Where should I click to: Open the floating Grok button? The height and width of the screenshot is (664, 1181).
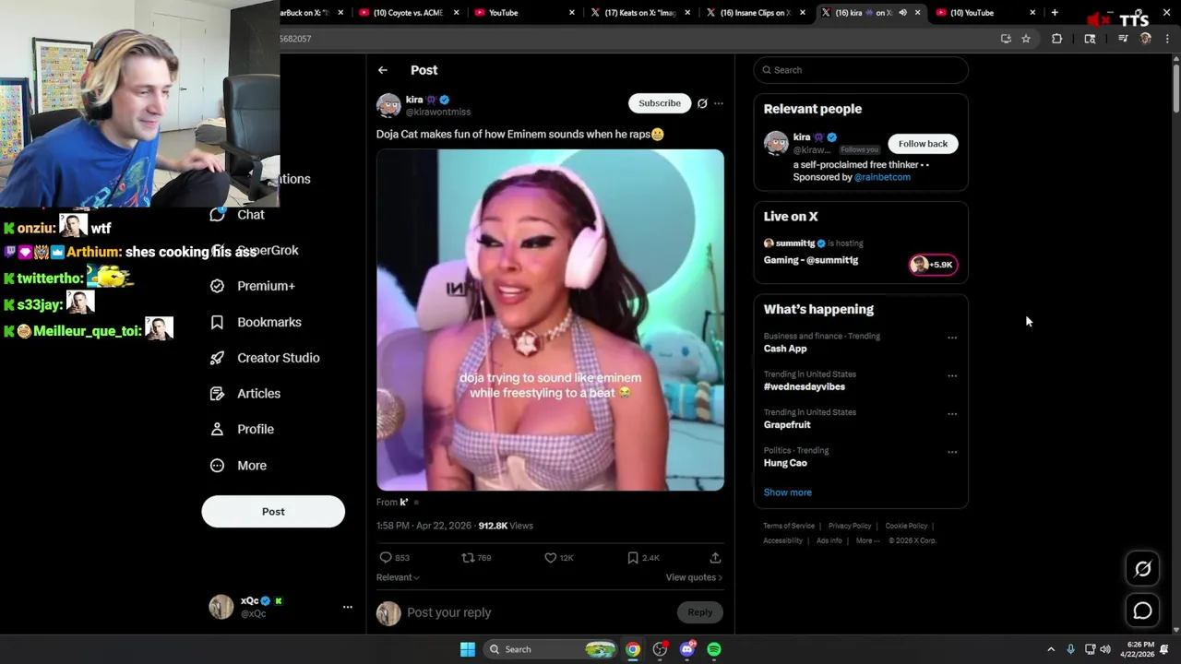coord(1142,569)
